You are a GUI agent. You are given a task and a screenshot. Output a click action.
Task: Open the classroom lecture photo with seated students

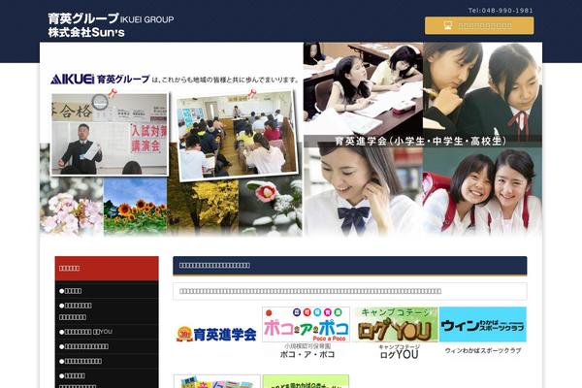click(237, 136)
